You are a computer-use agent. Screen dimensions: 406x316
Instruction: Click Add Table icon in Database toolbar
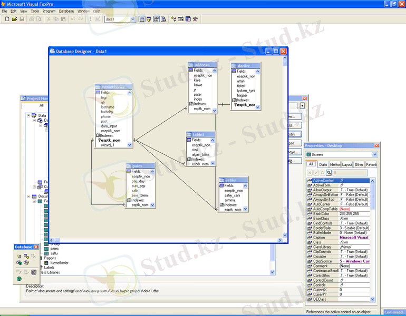point(26,255)
